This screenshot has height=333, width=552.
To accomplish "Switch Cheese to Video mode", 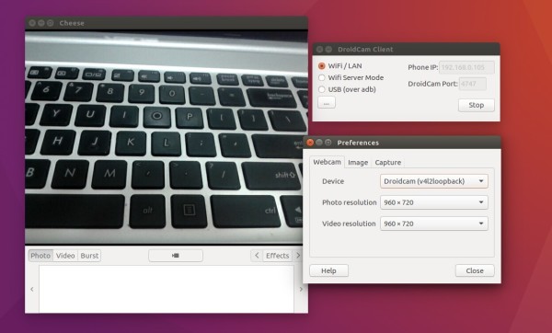I will tap(65, 256).
